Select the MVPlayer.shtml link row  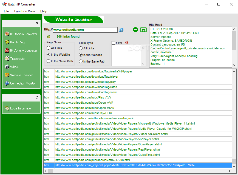[138, 139]
